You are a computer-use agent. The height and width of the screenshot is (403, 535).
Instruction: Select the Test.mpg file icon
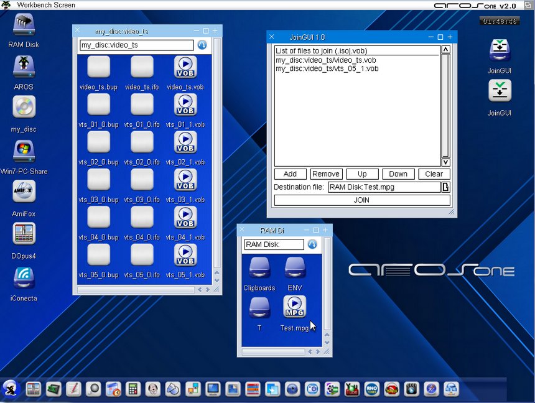(294, 307)
